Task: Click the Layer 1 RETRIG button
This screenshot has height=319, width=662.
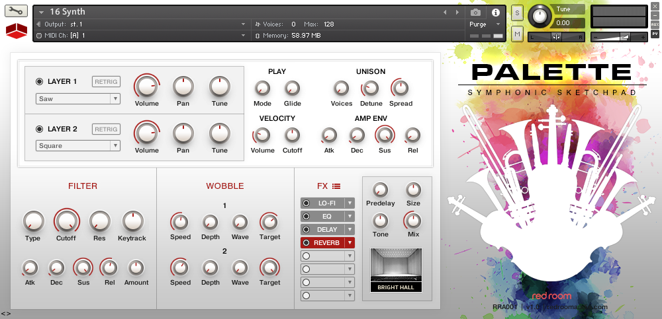Action: 106,82
